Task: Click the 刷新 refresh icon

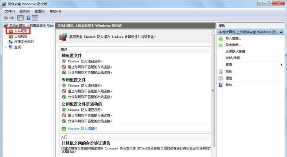Action: tap(221, 71)
